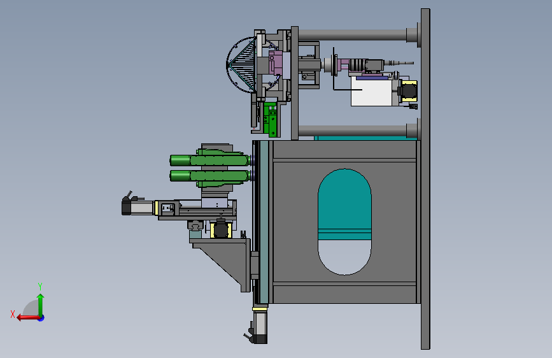The image size is (552, 358).
Task: Select the white rectangular box component
Action: tap(372, 91)
